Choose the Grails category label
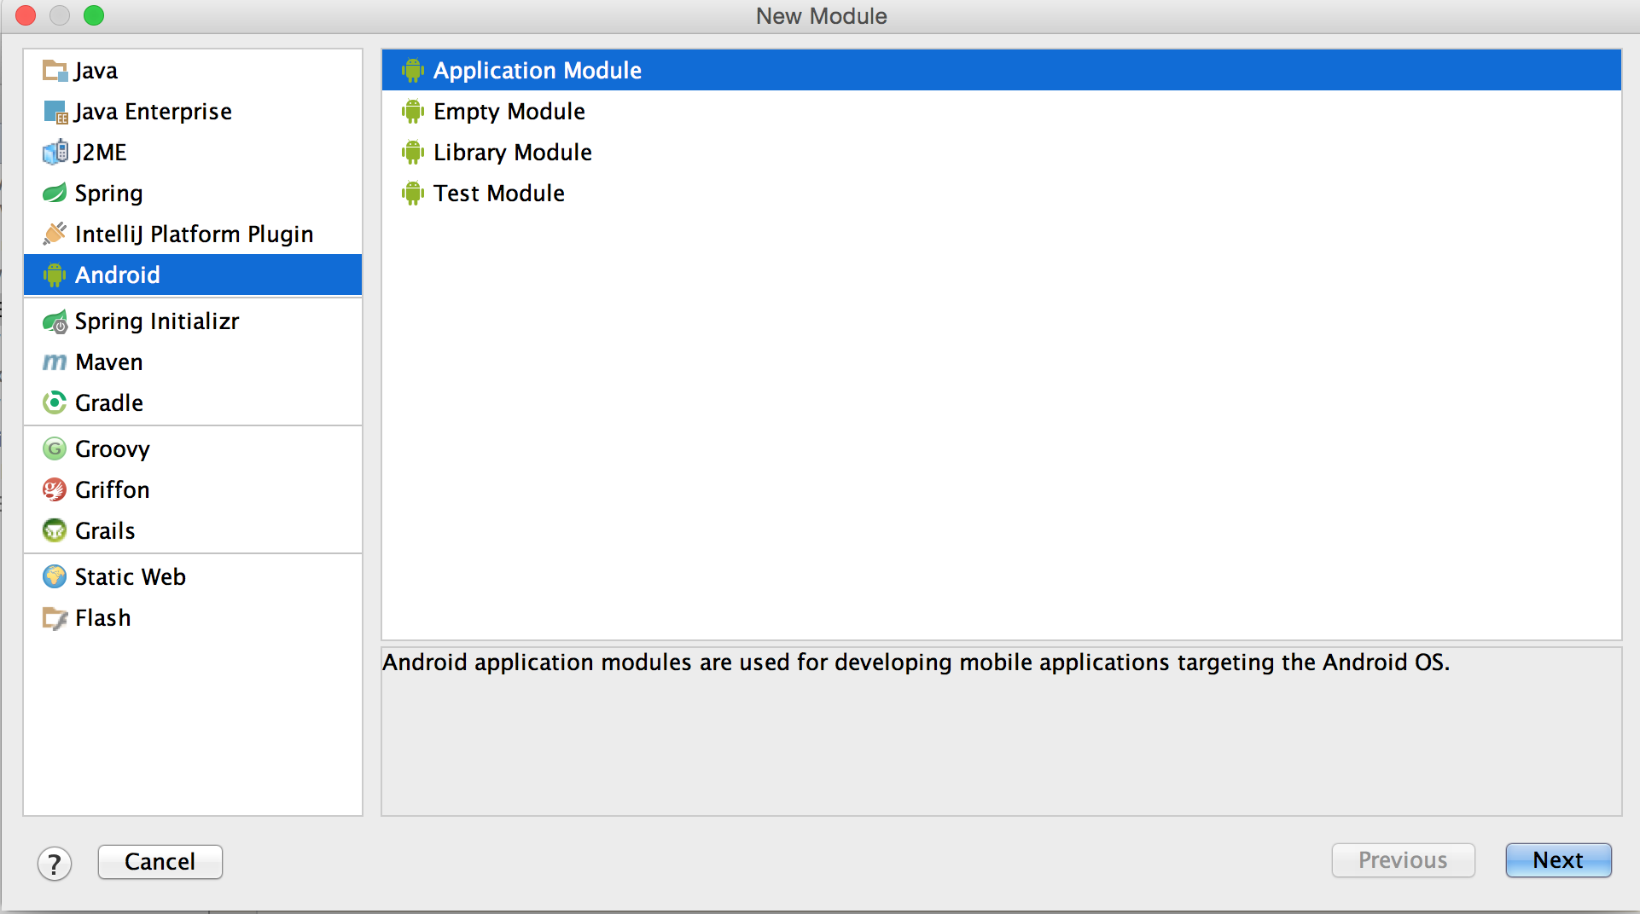The height and width of the screenshot is (914, 1640). coord(105,530)
